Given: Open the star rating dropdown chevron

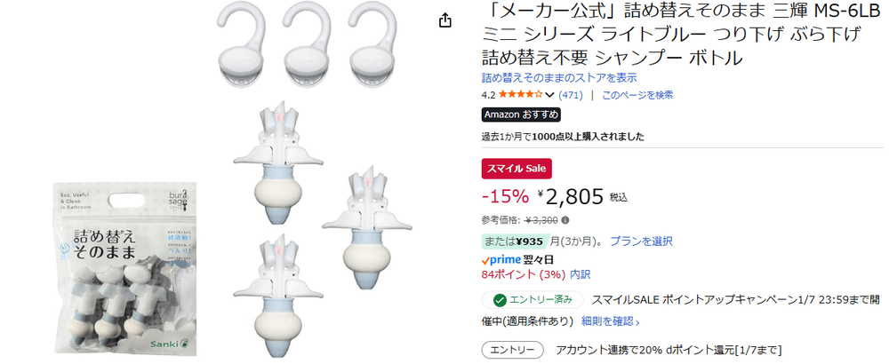Looking at the screenshot, I should click(549, 95).
